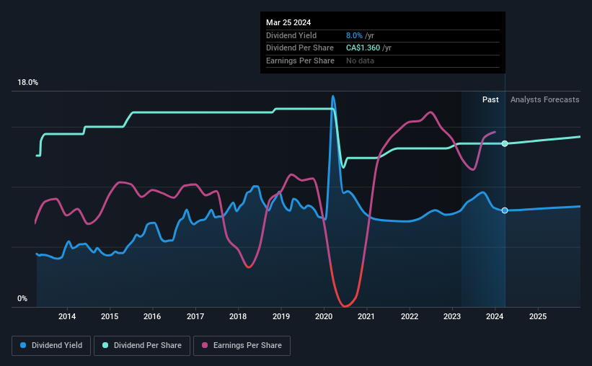Click the 18.0% y-axis label

click(x=27, y=83)
